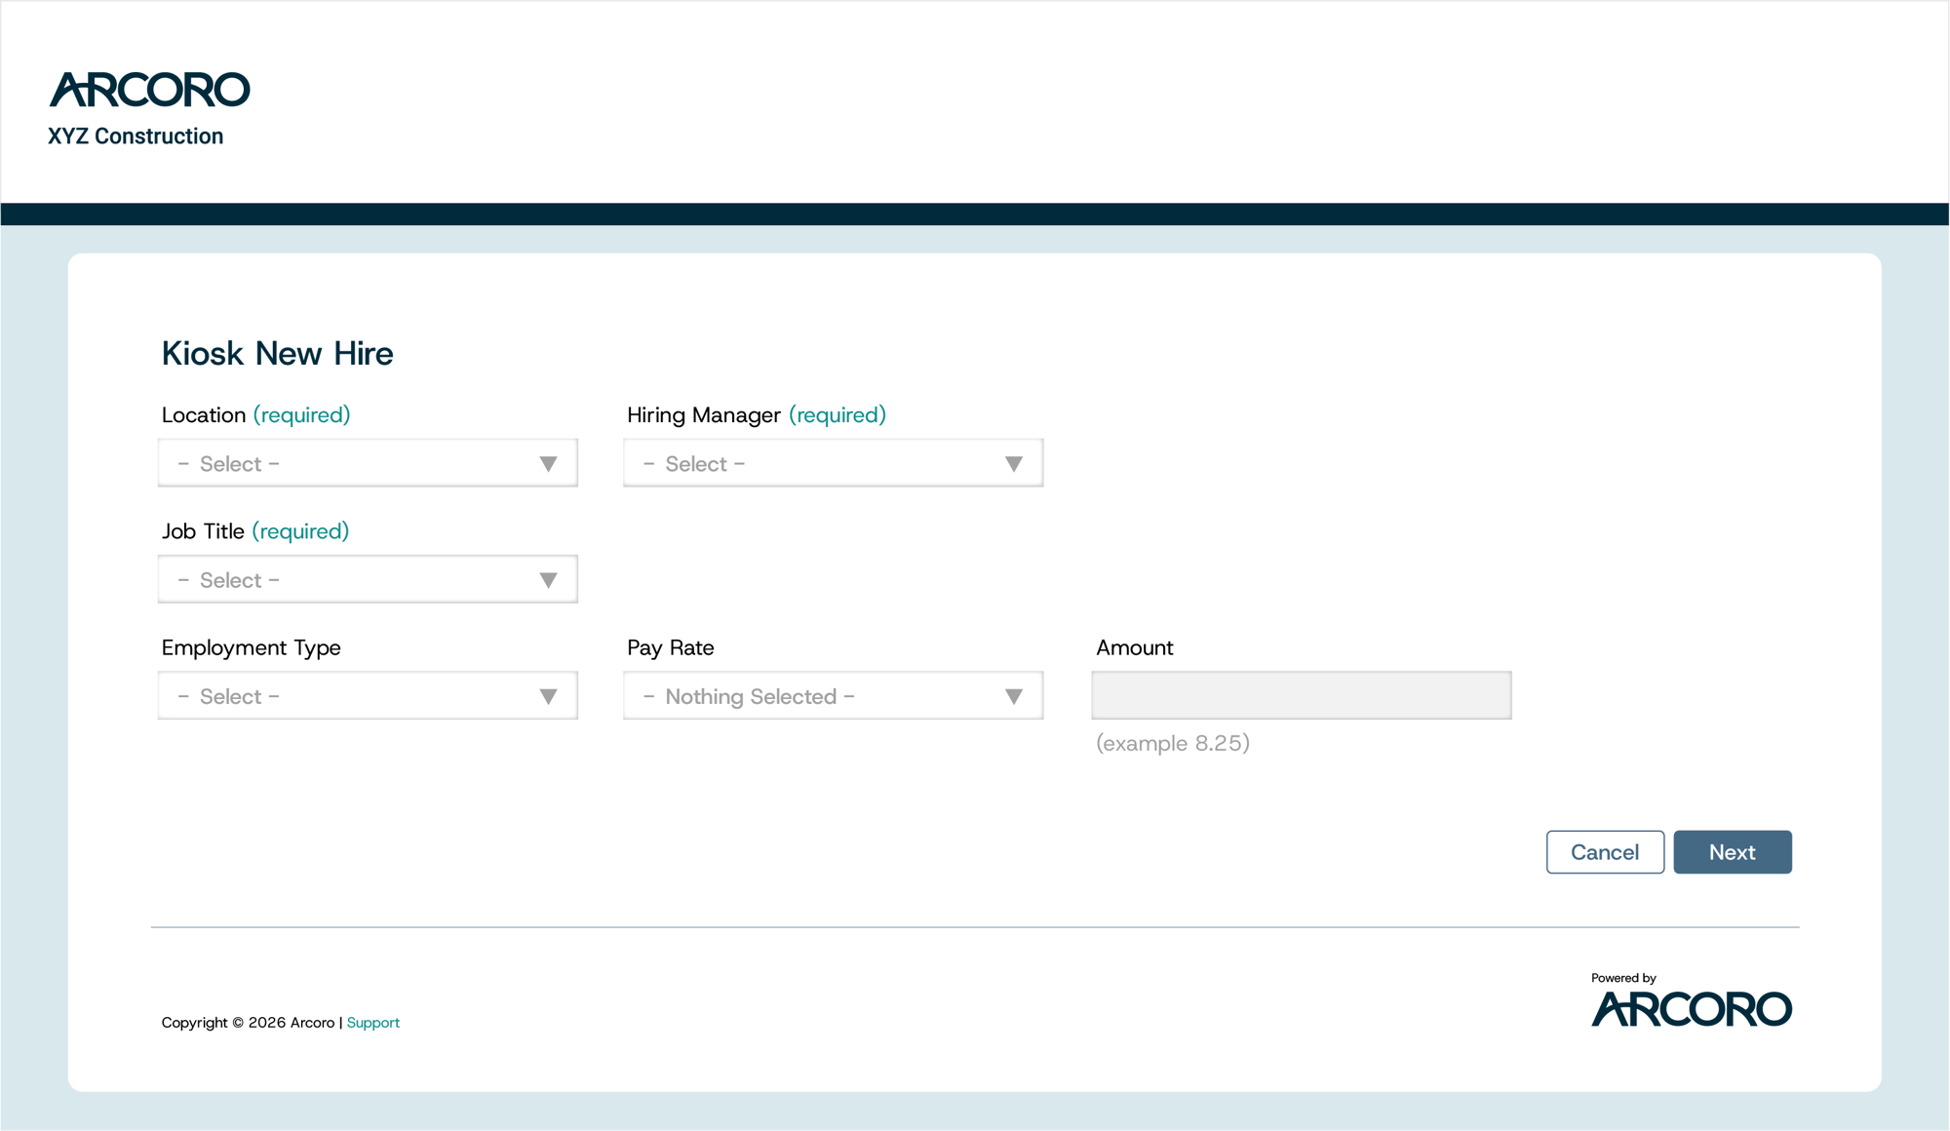
Task: Click the Copyright 2026 Arcoro text
Action: (248, 1023)
